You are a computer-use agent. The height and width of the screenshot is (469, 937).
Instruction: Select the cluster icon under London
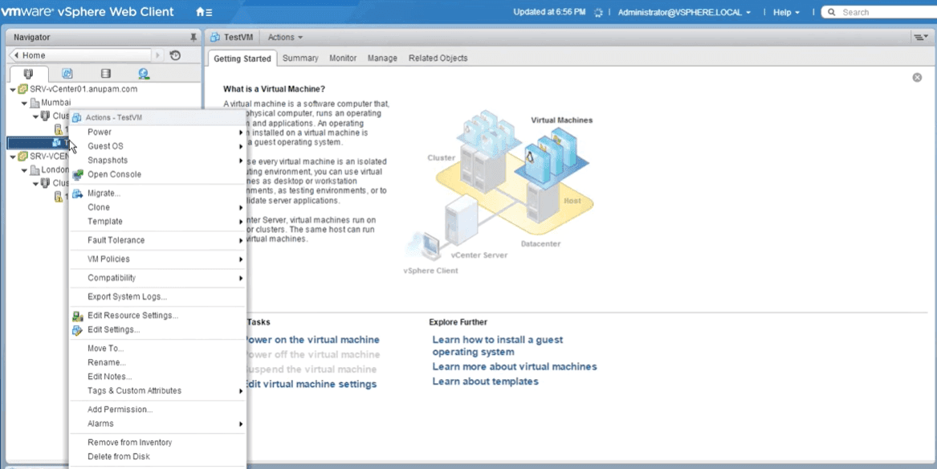point(46,183)
